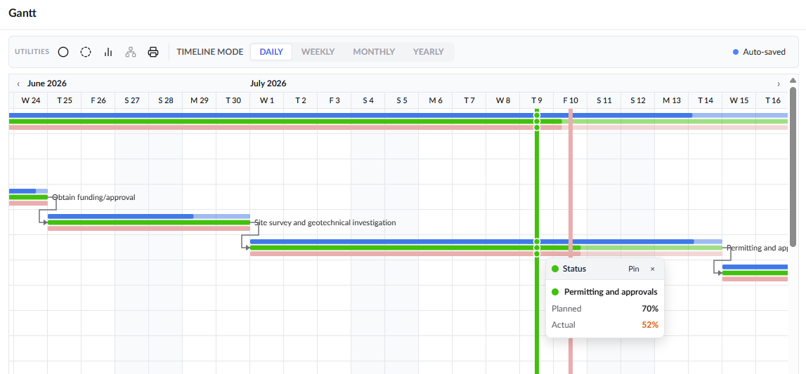Screen dimensions: 806x374
Task: Click the July 2026 month label
Action: click(268, 84)
